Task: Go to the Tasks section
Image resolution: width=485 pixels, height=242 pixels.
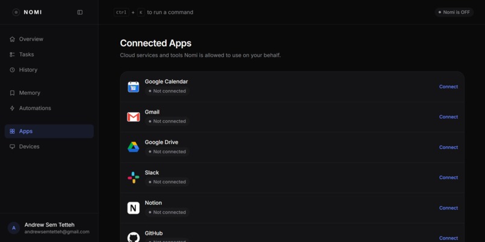Action: point(49,54)
